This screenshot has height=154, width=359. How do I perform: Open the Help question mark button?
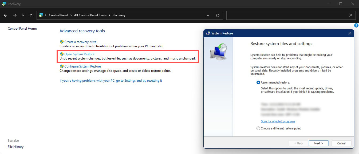pyautogui.click(x=356, y=25)
